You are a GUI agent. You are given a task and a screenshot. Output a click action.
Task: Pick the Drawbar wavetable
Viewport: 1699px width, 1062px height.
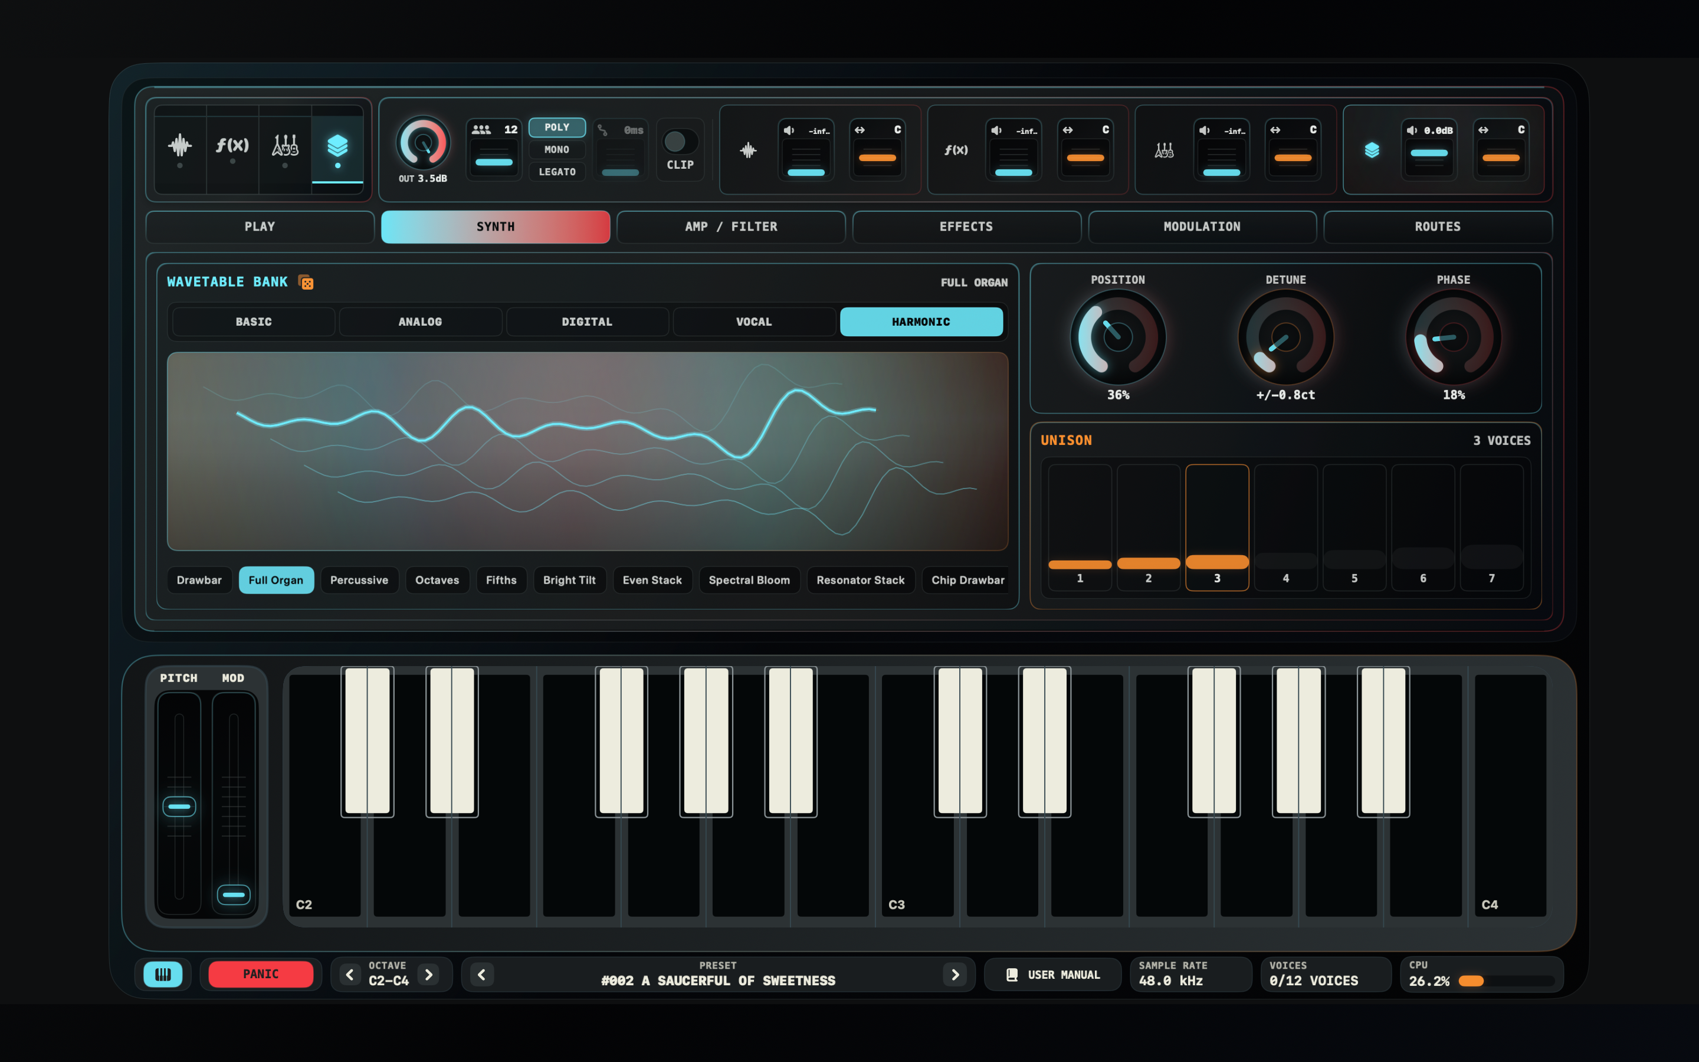point(199,580)
